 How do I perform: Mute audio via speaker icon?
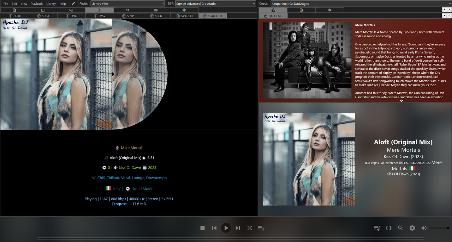pos(424,228)
